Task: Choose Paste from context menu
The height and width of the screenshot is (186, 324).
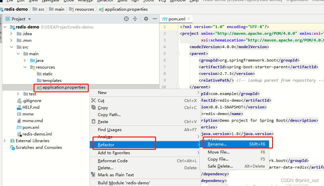Action: click(x=145, y=122)
